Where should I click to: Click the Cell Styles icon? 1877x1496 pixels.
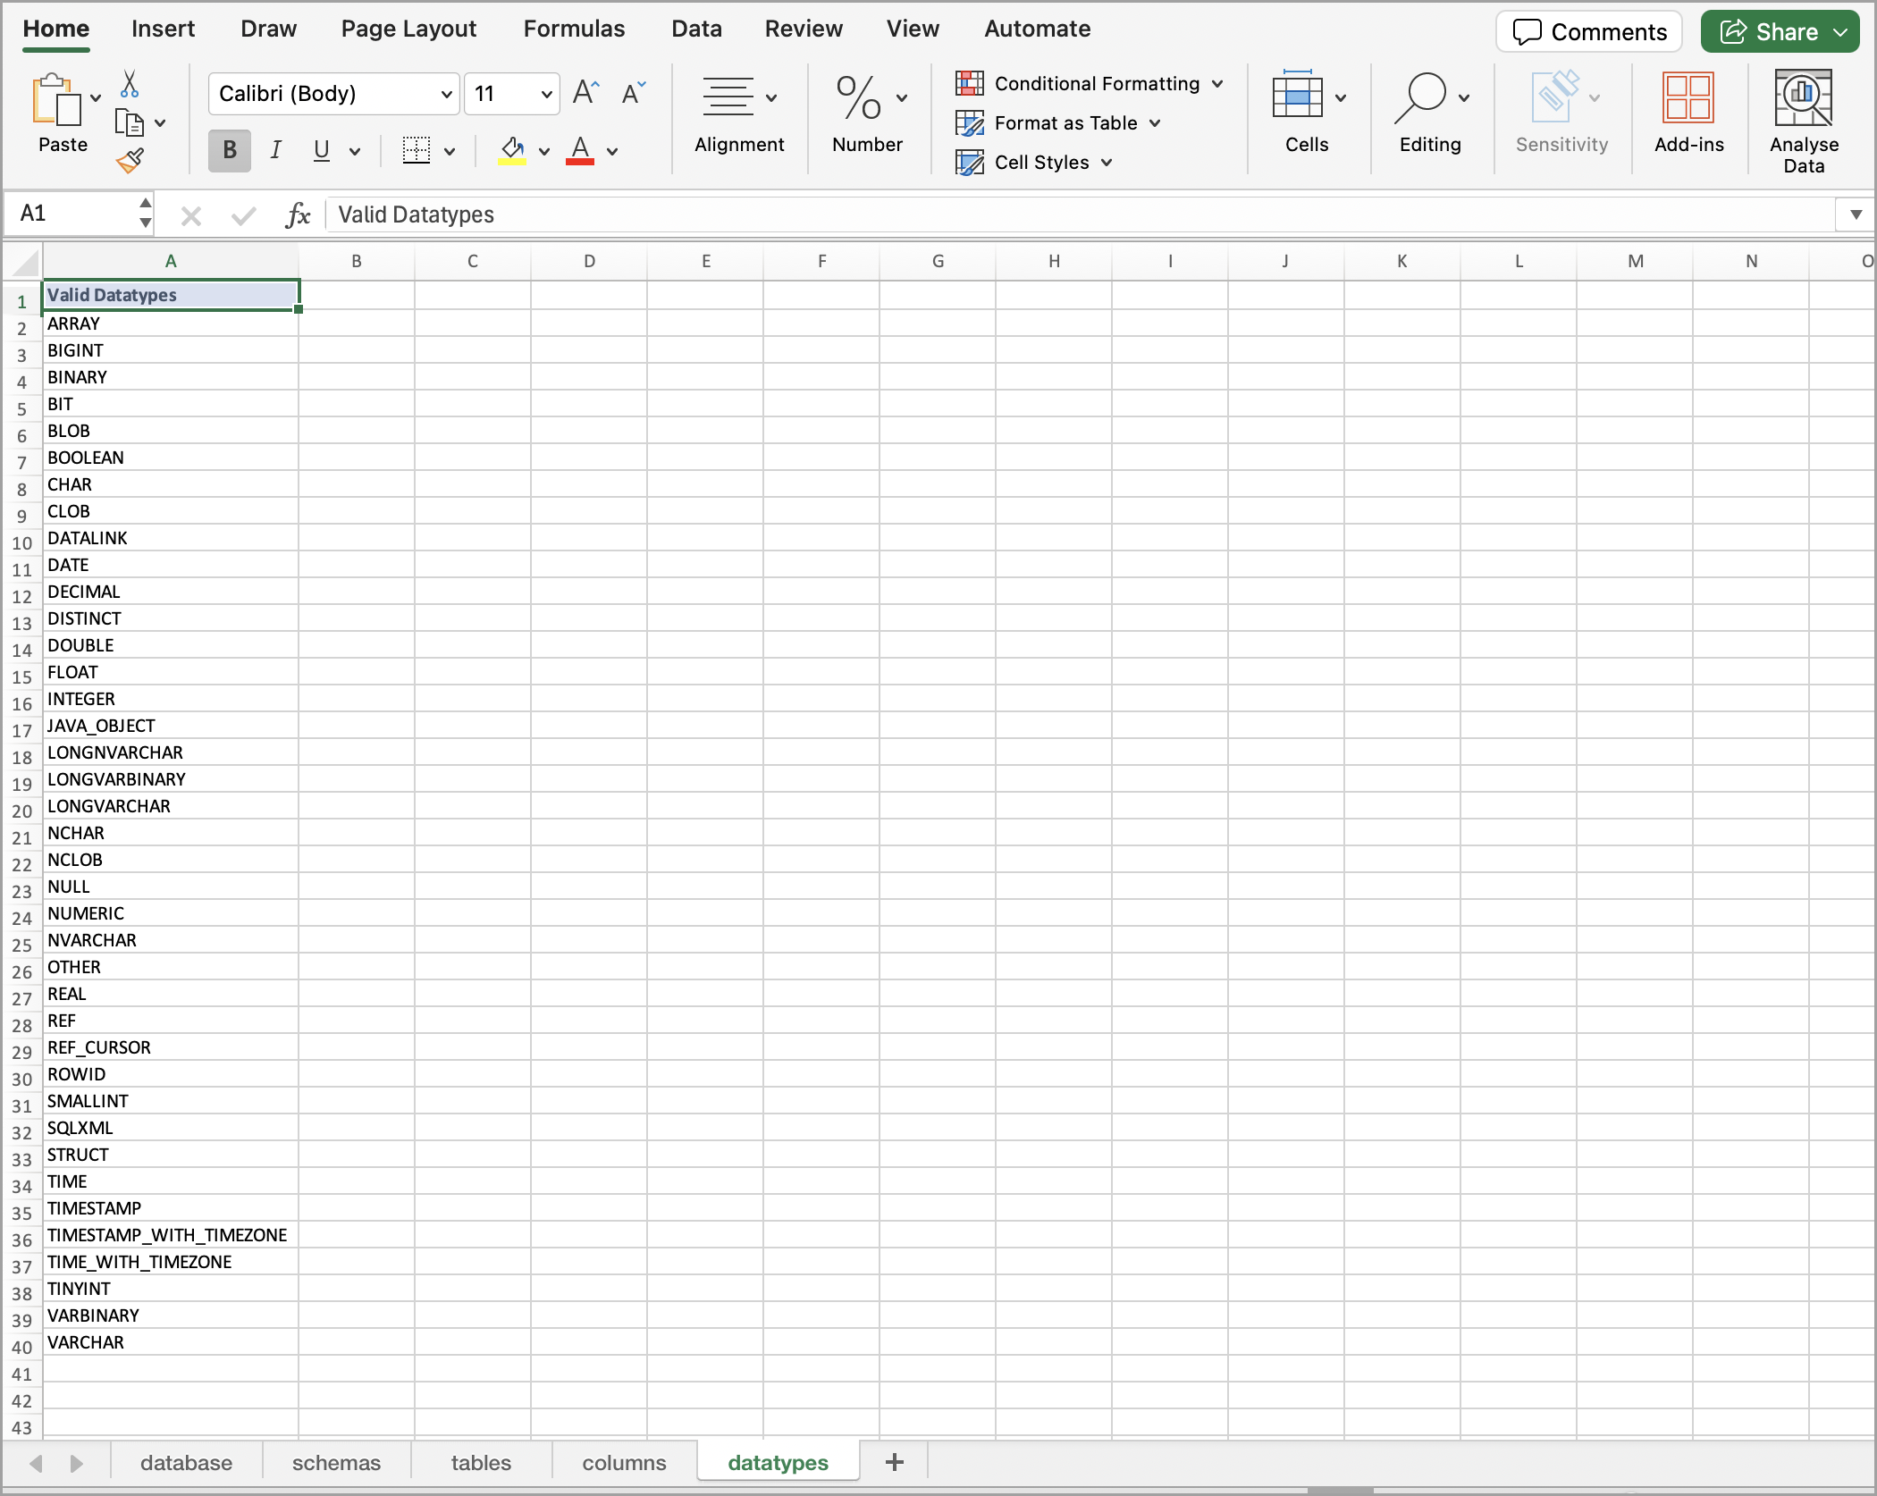970,162
